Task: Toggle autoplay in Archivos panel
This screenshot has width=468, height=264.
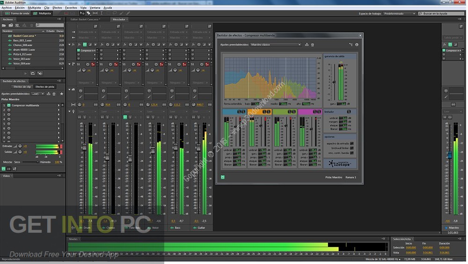Action: 40,73
